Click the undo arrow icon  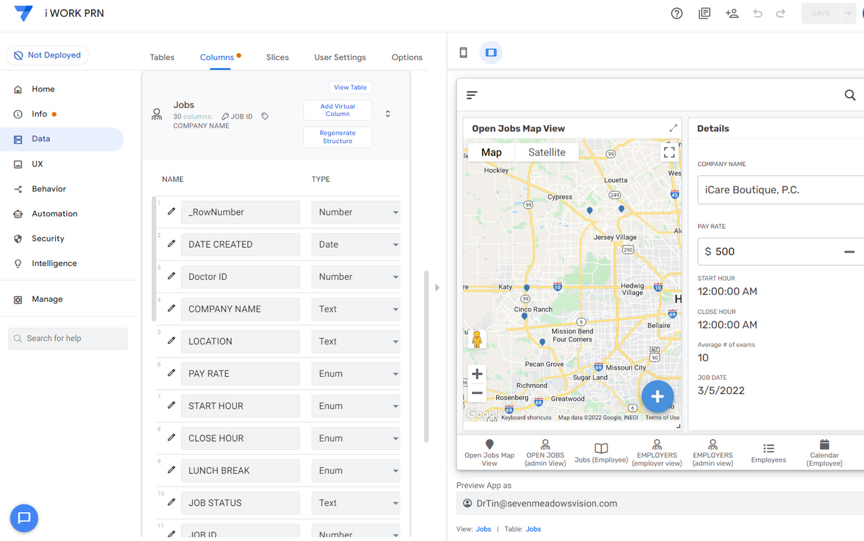pos(758,13)
